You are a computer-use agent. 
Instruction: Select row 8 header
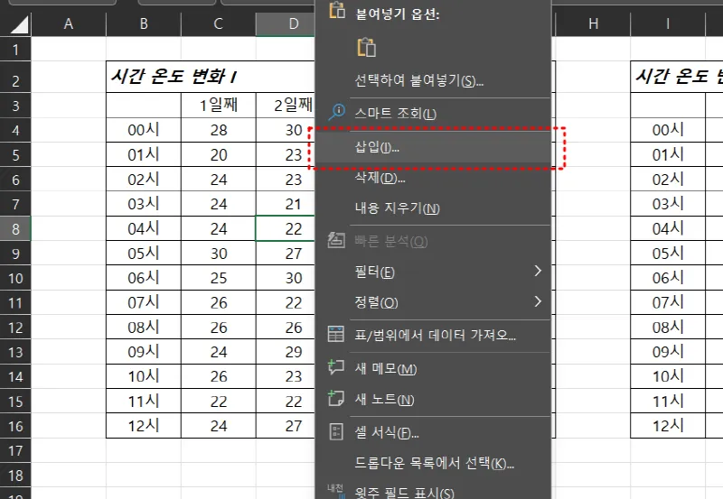tap(15, 229)
